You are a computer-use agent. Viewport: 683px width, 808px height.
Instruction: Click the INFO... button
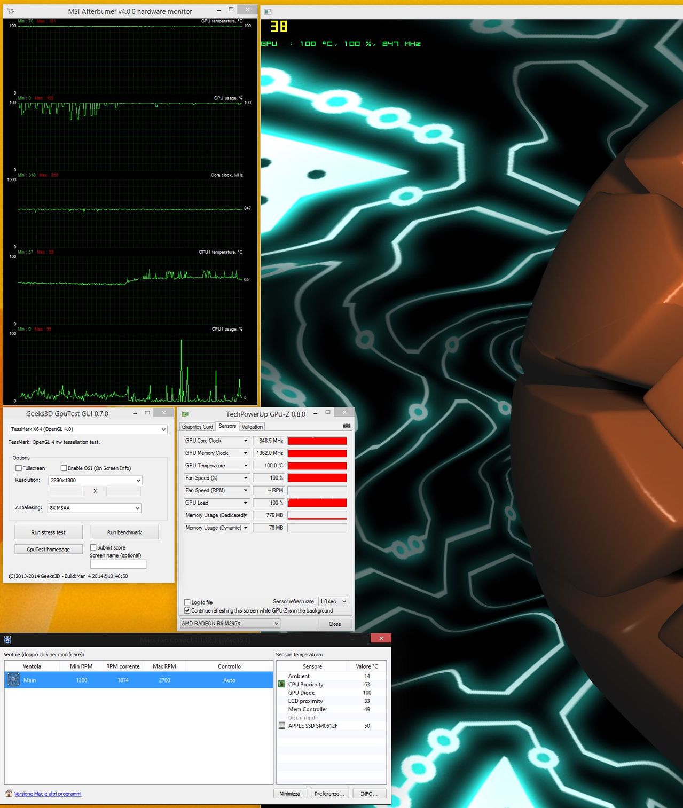coord(369,794)
